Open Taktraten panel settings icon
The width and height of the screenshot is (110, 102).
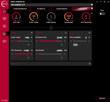(66, 33)
